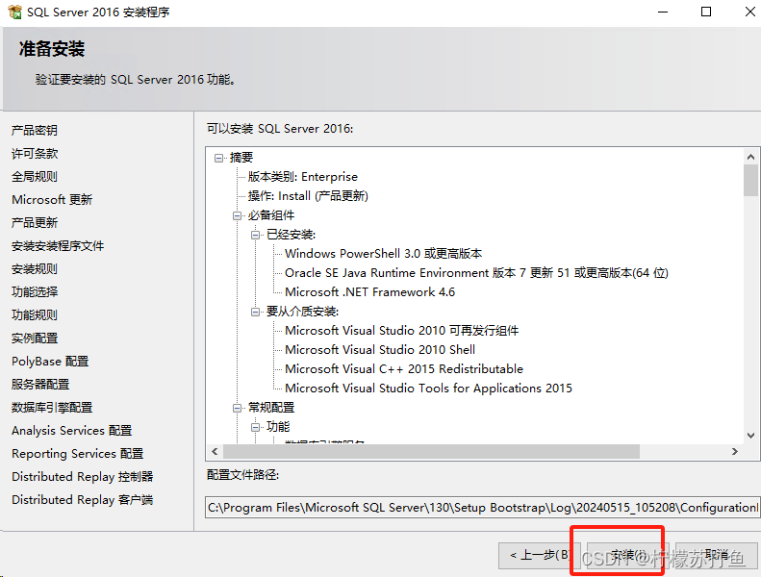Select the 实例配置 step
The height and width of the screenshot is (577, 761).
[35, 339]
